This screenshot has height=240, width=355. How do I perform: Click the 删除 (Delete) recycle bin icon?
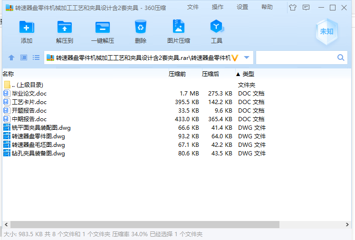point(141,27)
